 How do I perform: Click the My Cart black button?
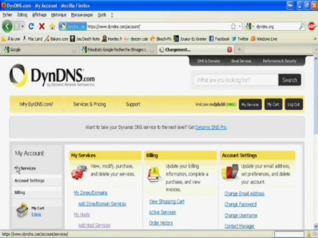pos(273,104)
